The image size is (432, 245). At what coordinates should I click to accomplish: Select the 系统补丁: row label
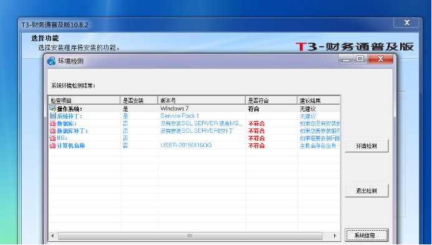coord(69,117)
